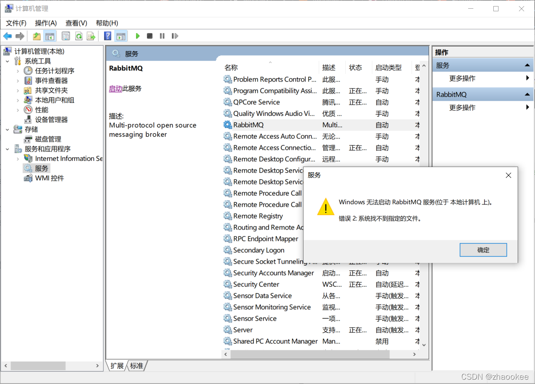Click the Refresh toolbar icon
535x384 pixels.
click(79, 36)
